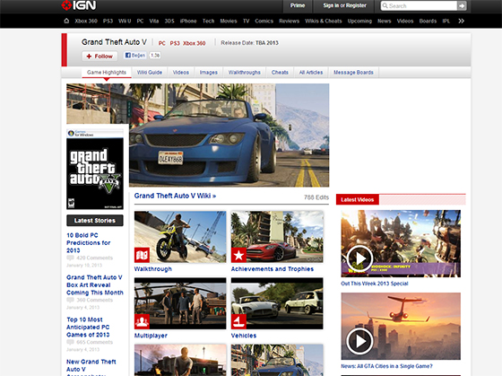This screenshot has height=376, width=502.
Task: Click Sign in or Register
Action: click(344, 5)
